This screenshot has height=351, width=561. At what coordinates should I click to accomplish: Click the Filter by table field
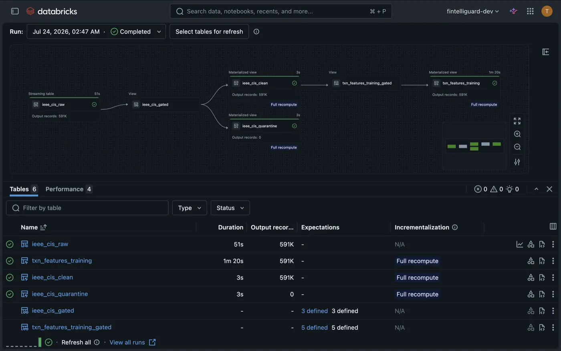click(x=87, y=208)
